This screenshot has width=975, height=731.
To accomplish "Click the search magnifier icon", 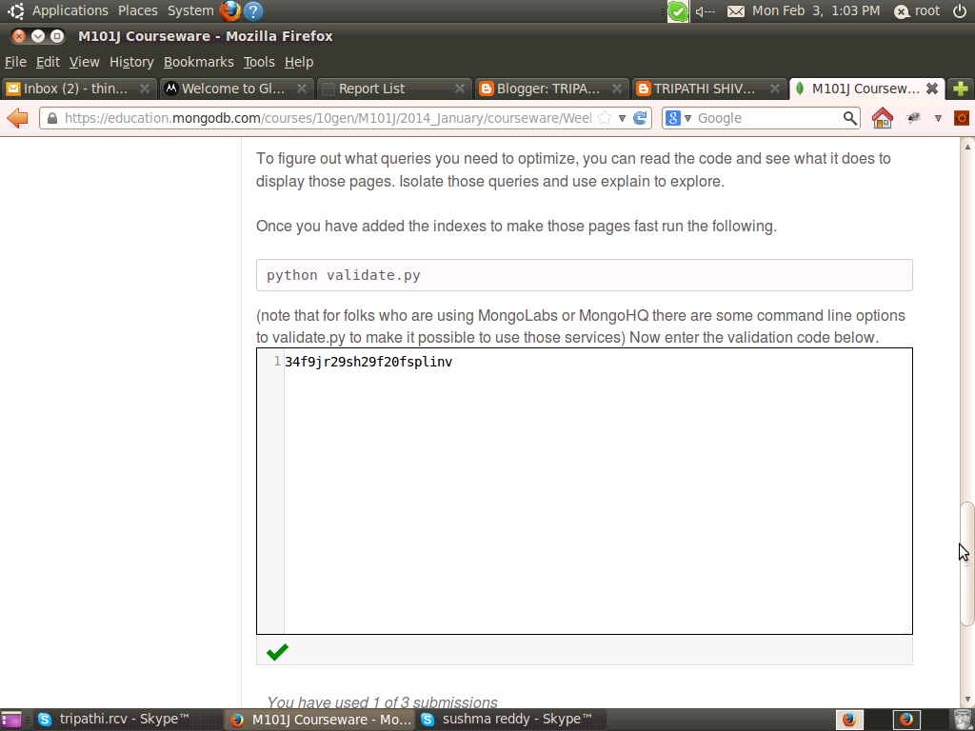I will tap(849, 117).
